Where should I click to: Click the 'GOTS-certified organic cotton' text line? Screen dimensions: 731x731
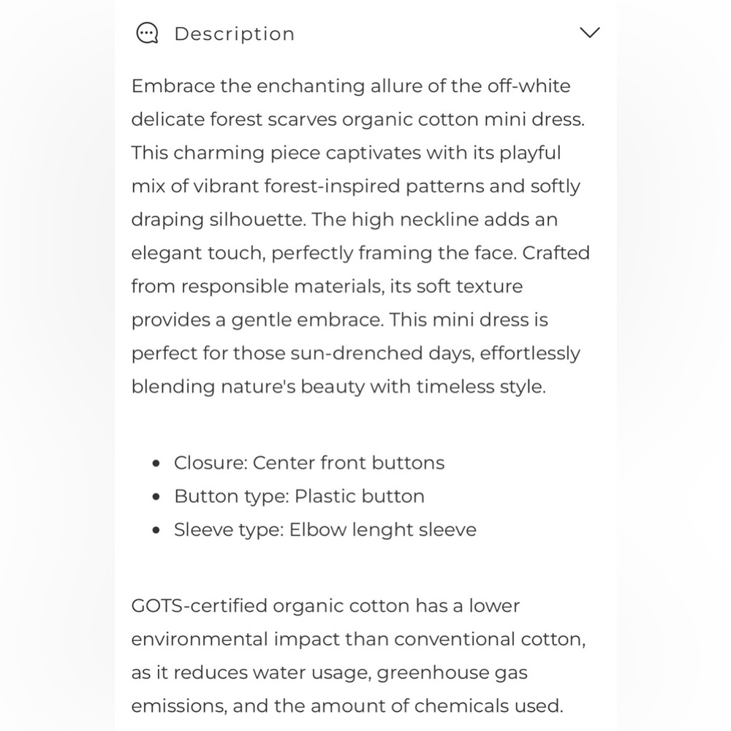(x=325, y=606)
